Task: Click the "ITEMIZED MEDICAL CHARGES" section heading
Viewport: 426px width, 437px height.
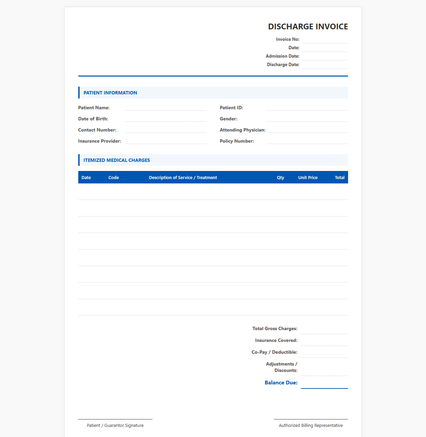Action: point(117,160)
